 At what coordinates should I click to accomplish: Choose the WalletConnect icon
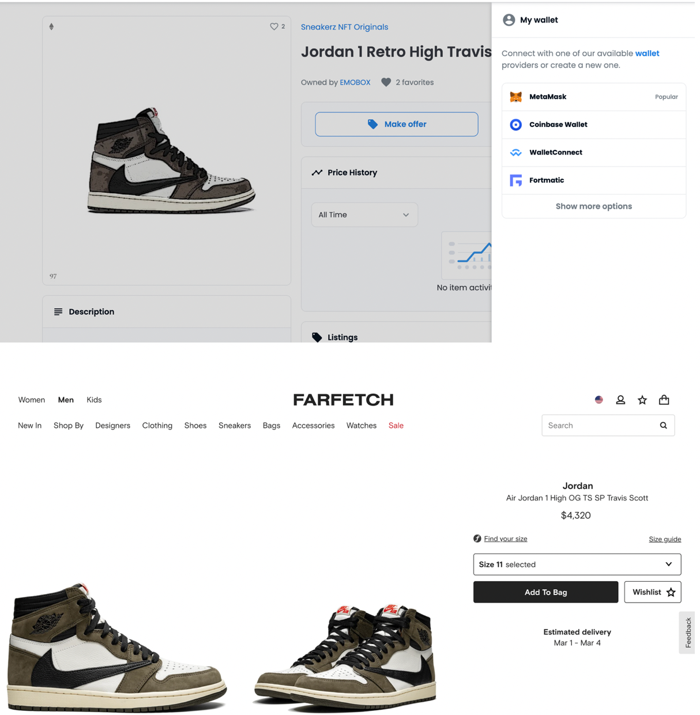tap(516, 153)
